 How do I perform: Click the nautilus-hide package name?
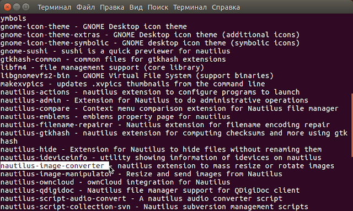point(28,149)
